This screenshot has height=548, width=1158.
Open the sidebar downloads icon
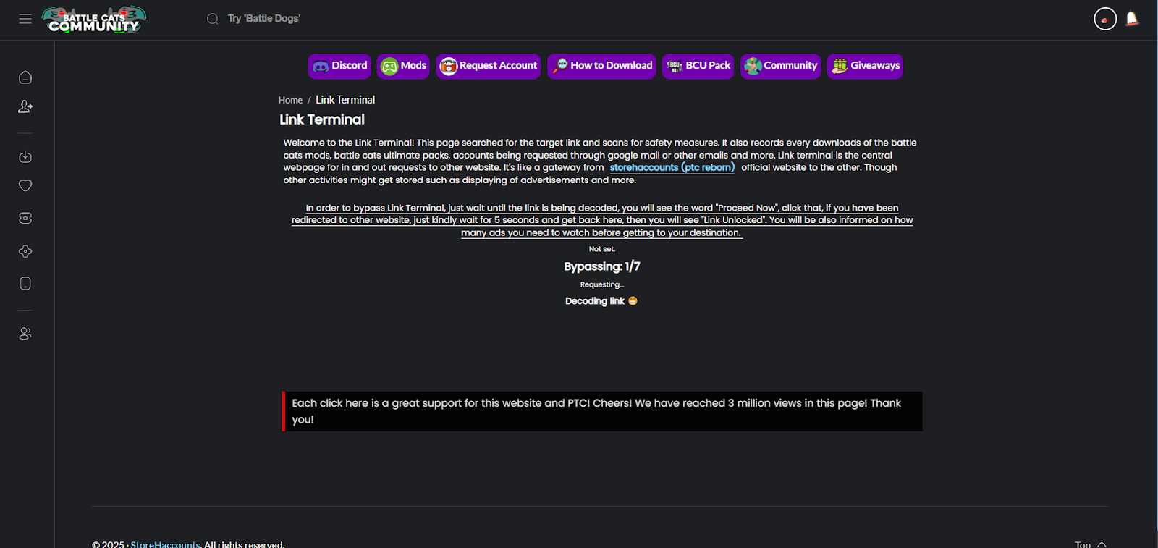tap(25, 157)
